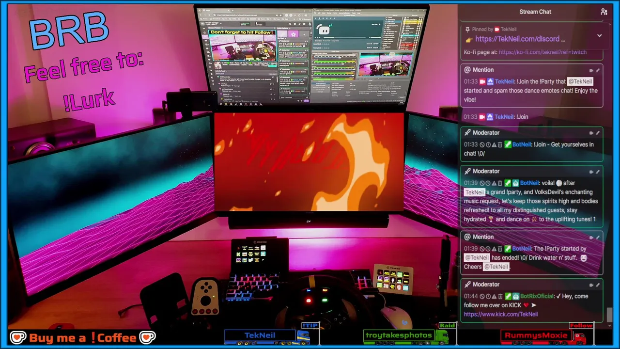Click ban icon on BotNeil's voila message
Screen dimensions: 620x349
coord(482,183)
